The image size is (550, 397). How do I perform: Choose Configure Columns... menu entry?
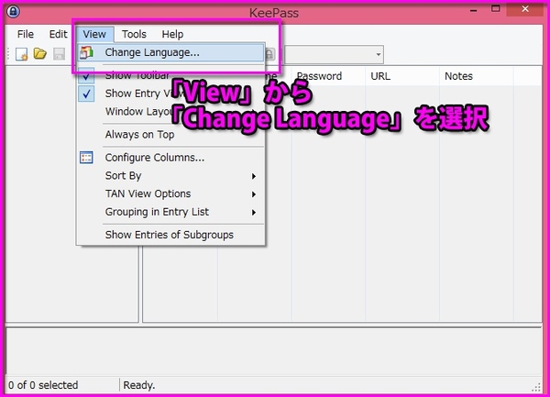(170, 158)
